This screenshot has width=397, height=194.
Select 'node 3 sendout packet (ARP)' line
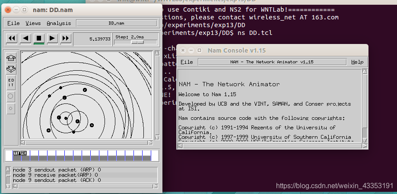point(85,170)
